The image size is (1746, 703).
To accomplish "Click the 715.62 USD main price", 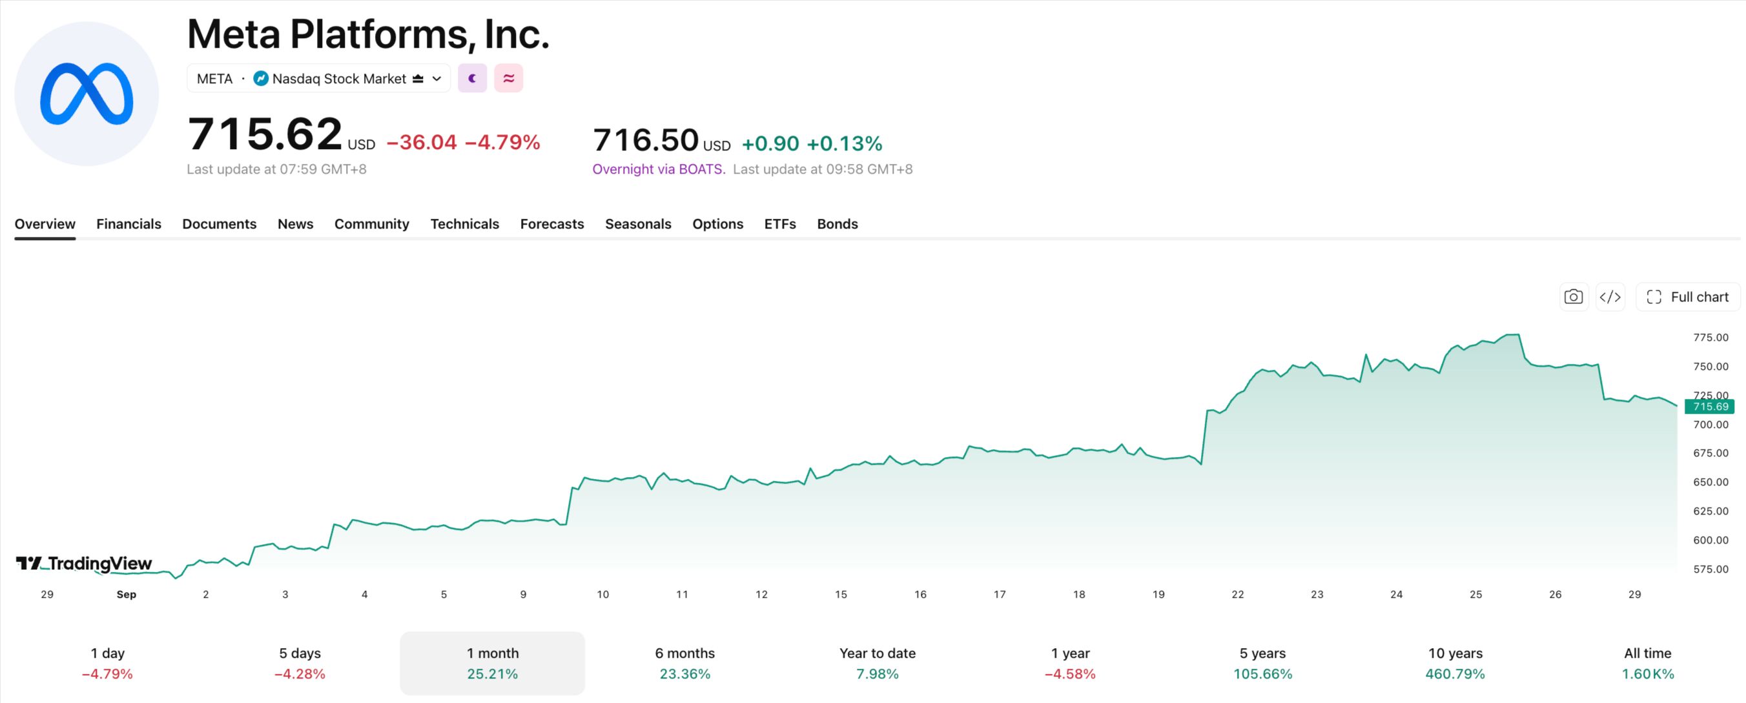I will coord(281,134).
